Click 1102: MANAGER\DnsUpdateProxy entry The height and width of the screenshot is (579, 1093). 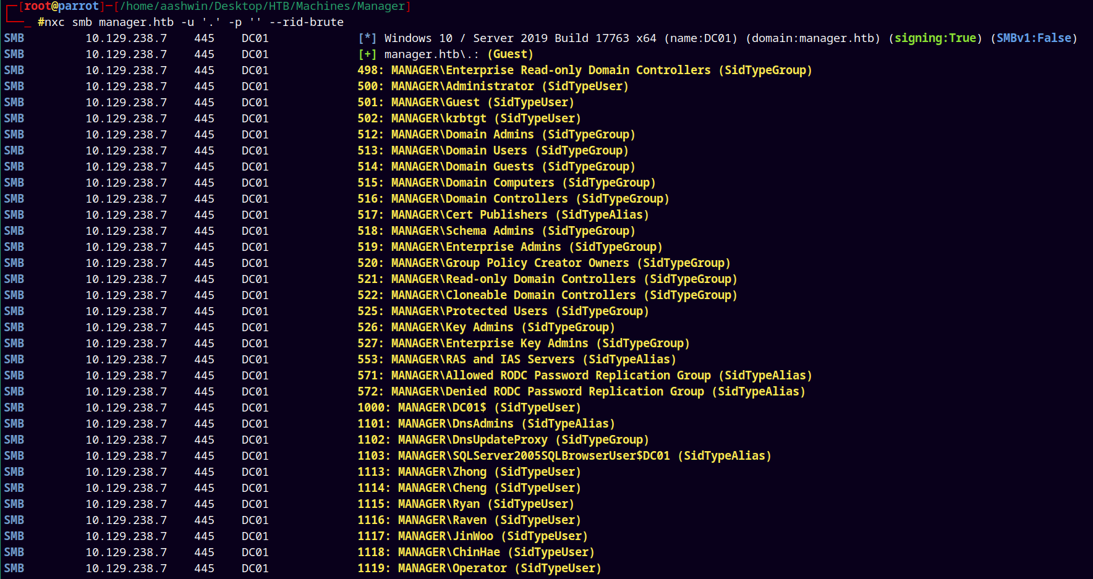[x=503, y=440]
